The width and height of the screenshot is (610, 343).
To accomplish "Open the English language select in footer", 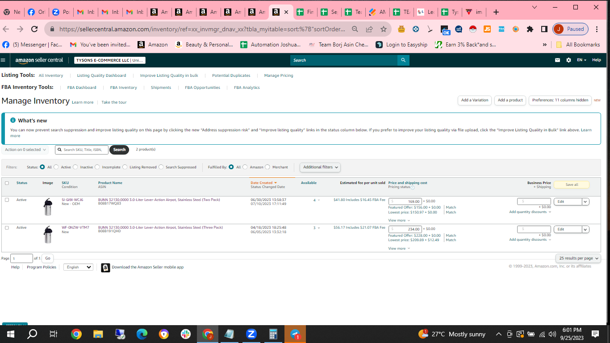I will tap(78, 267).
